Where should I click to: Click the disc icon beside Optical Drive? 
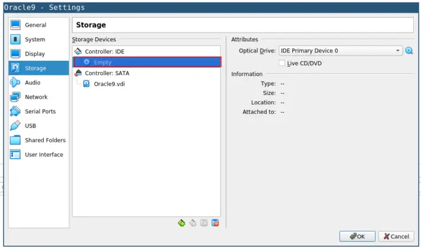click(409, 51)
